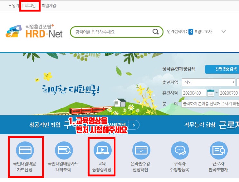
Task: Open 온라인수강 신청확인 icon
Action: coord(141,150)
